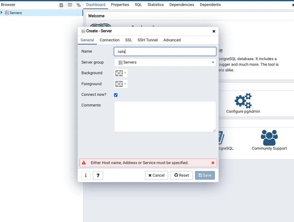The width and height of the screenshot is (294, 222).
Task: Dismiss the host name error message
Action: click(213, 163)
